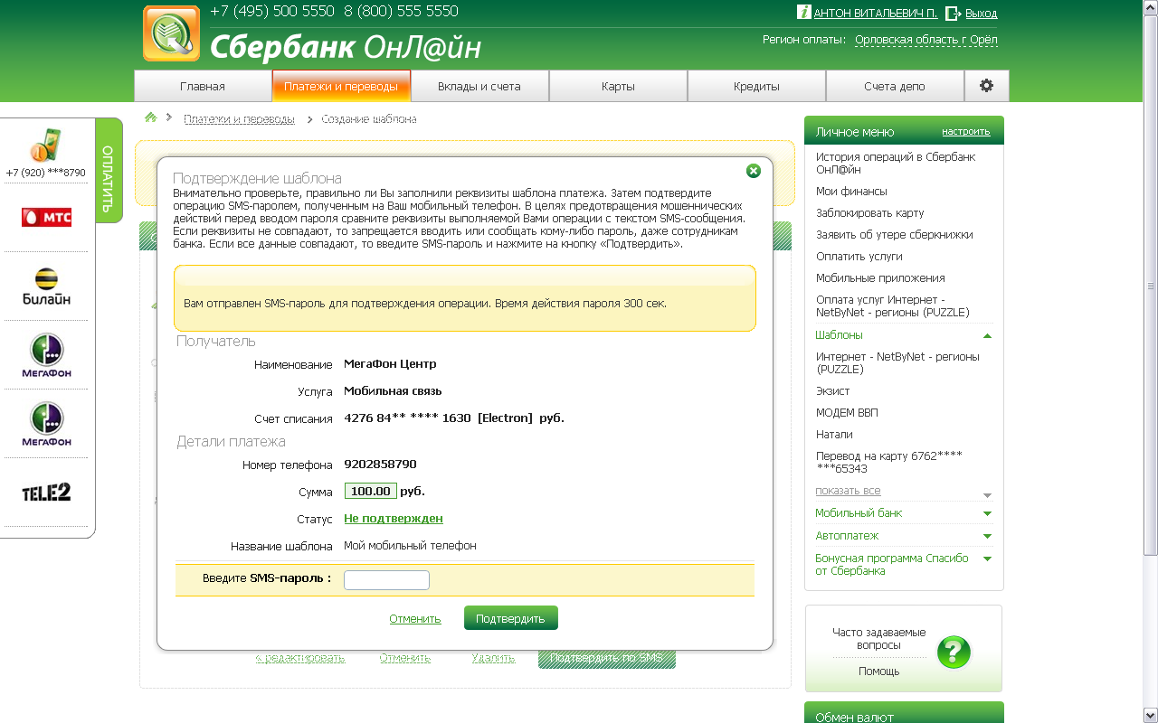Expand the Автоплатеж section
1158x723 pixels.
tap(987, 536)
